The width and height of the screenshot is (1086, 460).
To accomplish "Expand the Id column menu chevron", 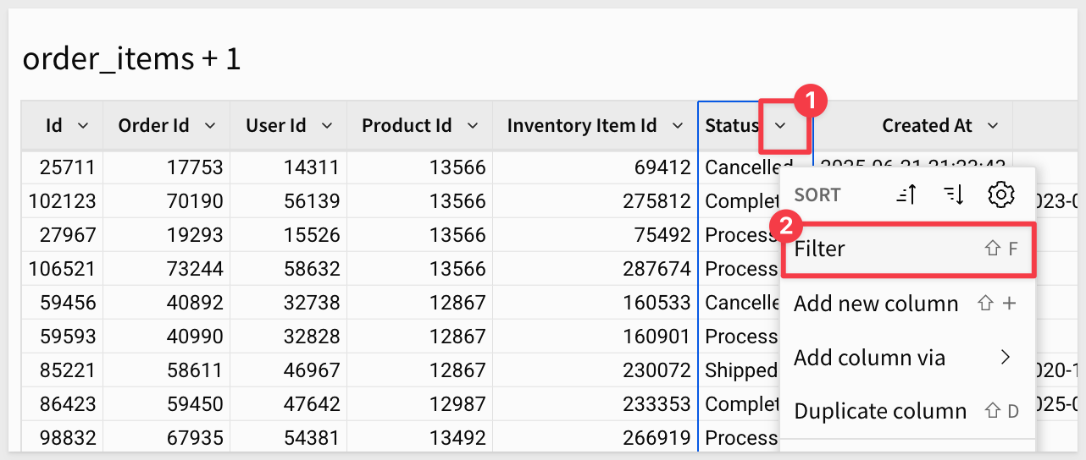I will click(x=83, y=126).
